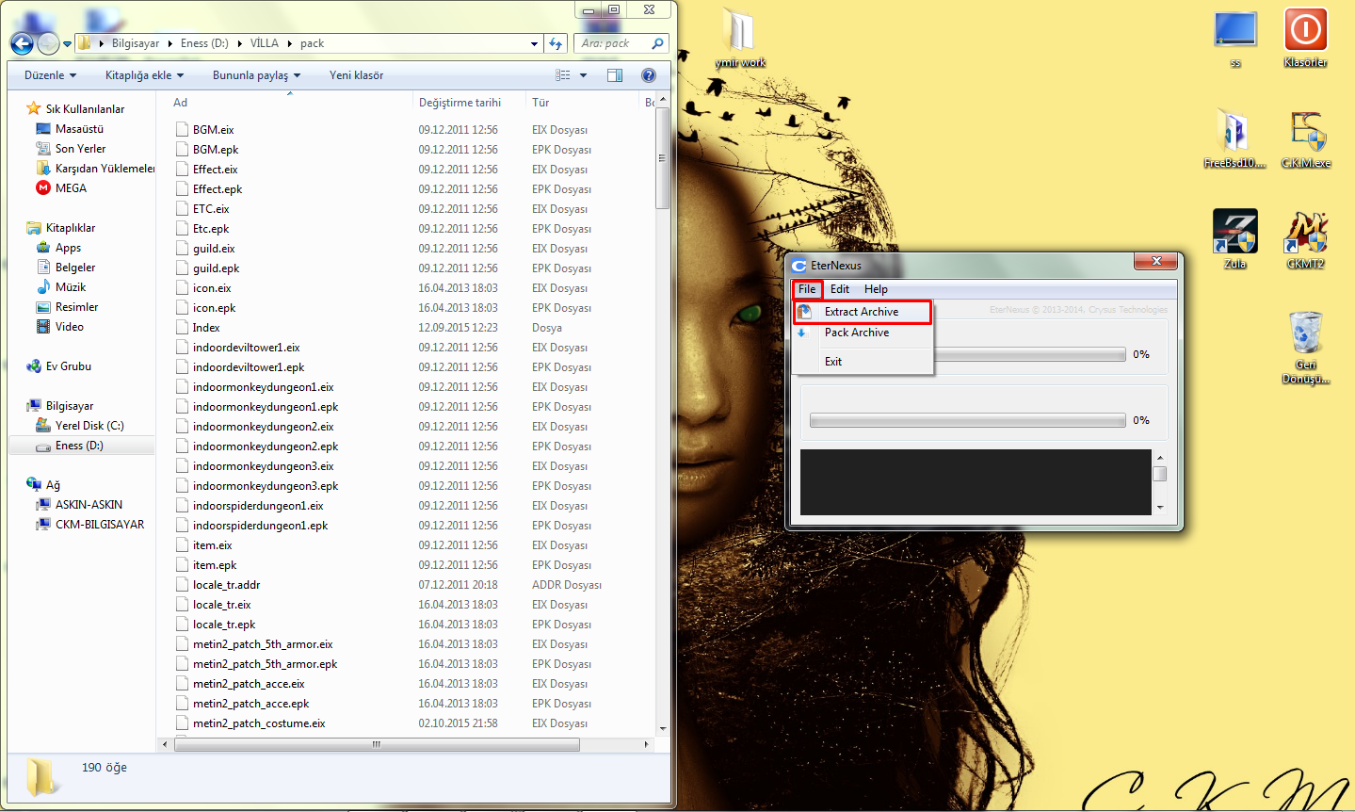Go forward in Explorer navigation

[48, 43]
